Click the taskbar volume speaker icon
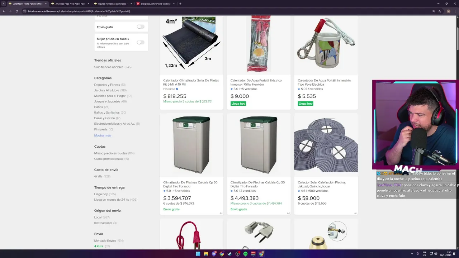 (x=435, y=254)
